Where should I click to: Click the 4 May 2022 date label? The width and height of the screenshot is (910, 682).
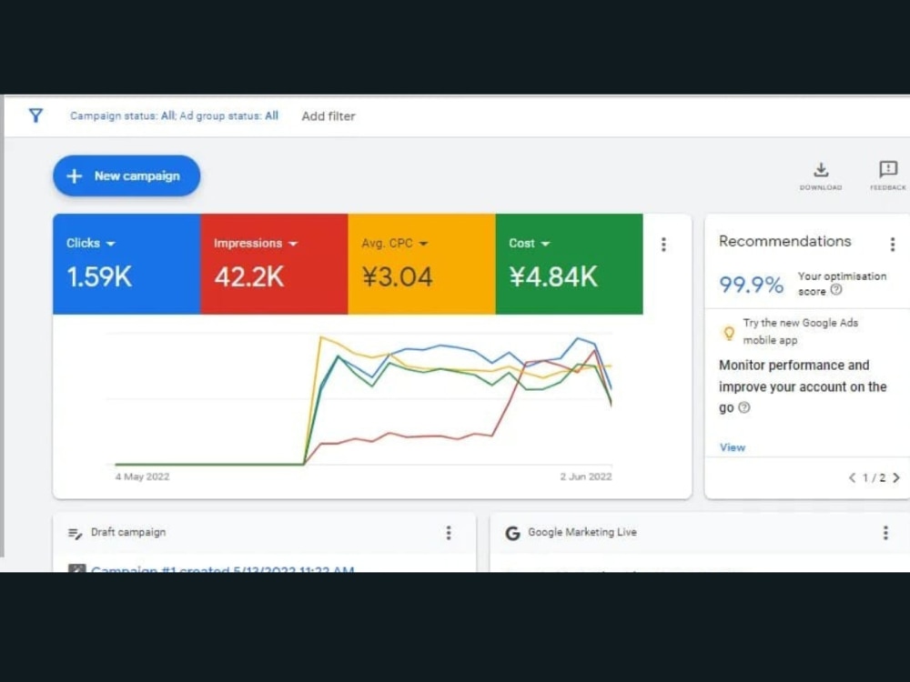click(142, 476)
